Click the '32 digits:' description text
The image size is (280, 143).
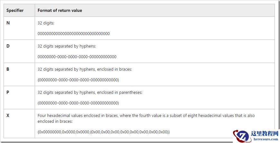(46, 23)
